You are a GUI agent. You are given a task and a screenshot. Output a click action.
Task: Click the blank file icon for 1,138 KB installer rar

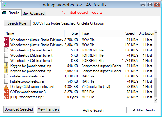pos(6,76)
